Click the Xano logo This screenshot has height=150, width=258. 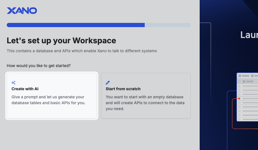click(x=22, y=11)
